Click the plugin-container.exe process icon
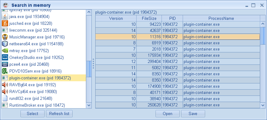This screenshot has height=120, width=267. (x=5, y=78)
